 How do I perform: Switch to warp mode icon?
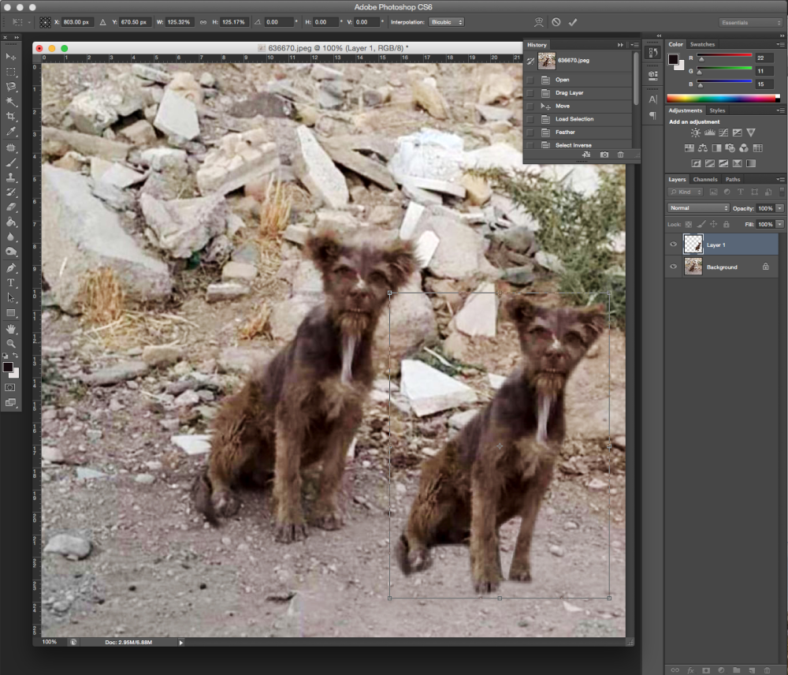click(539, 22)
